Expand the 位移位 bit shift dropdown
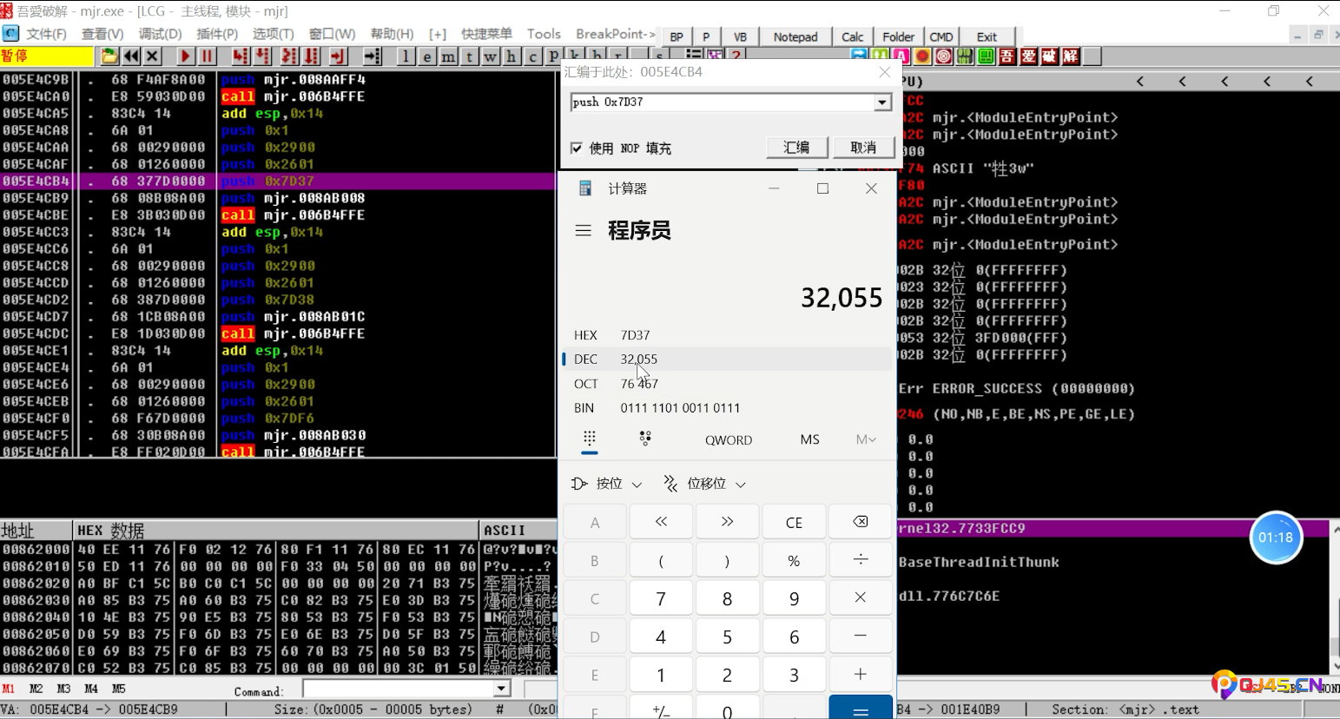Screen dimensions: 1340x719 pos(704,484)
